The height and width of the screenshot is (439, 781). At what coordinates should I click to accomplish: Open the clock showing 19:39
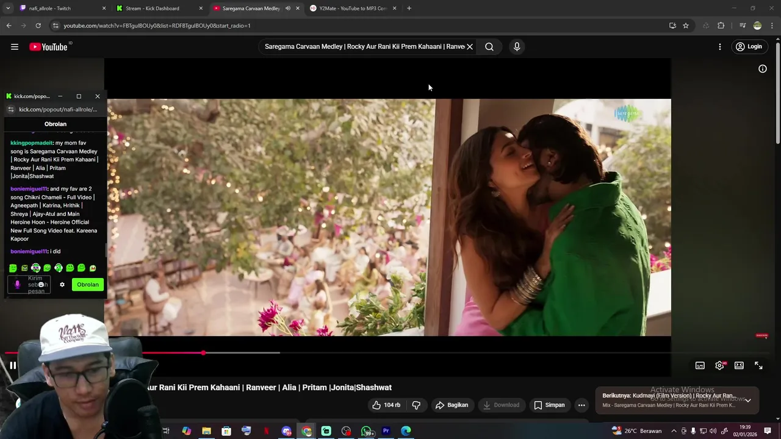(745, 430)
